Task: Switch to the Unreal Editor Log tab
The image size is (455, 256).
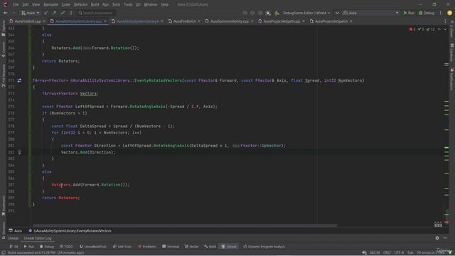Action: click(38, 238)
